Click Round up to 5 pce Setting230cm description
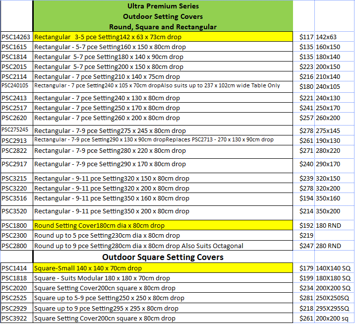 pyautogui.click(x=163, y=236)
